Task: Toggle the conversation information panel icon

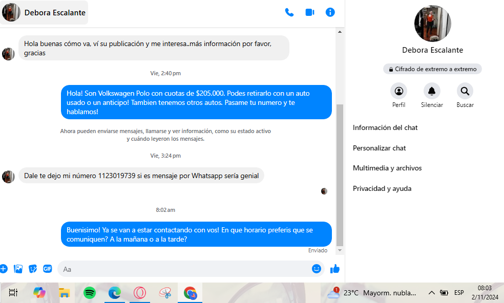Action: pos(330,12)
